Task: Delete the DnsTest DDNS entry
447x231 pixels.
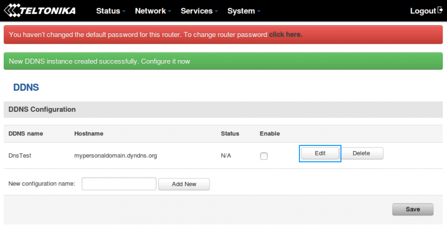Action: pos(362,153)
